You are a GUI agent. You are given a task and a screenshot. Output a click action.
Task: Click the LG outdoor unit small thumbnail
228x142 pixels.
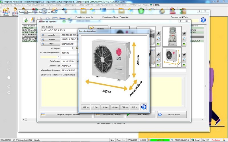172,57
